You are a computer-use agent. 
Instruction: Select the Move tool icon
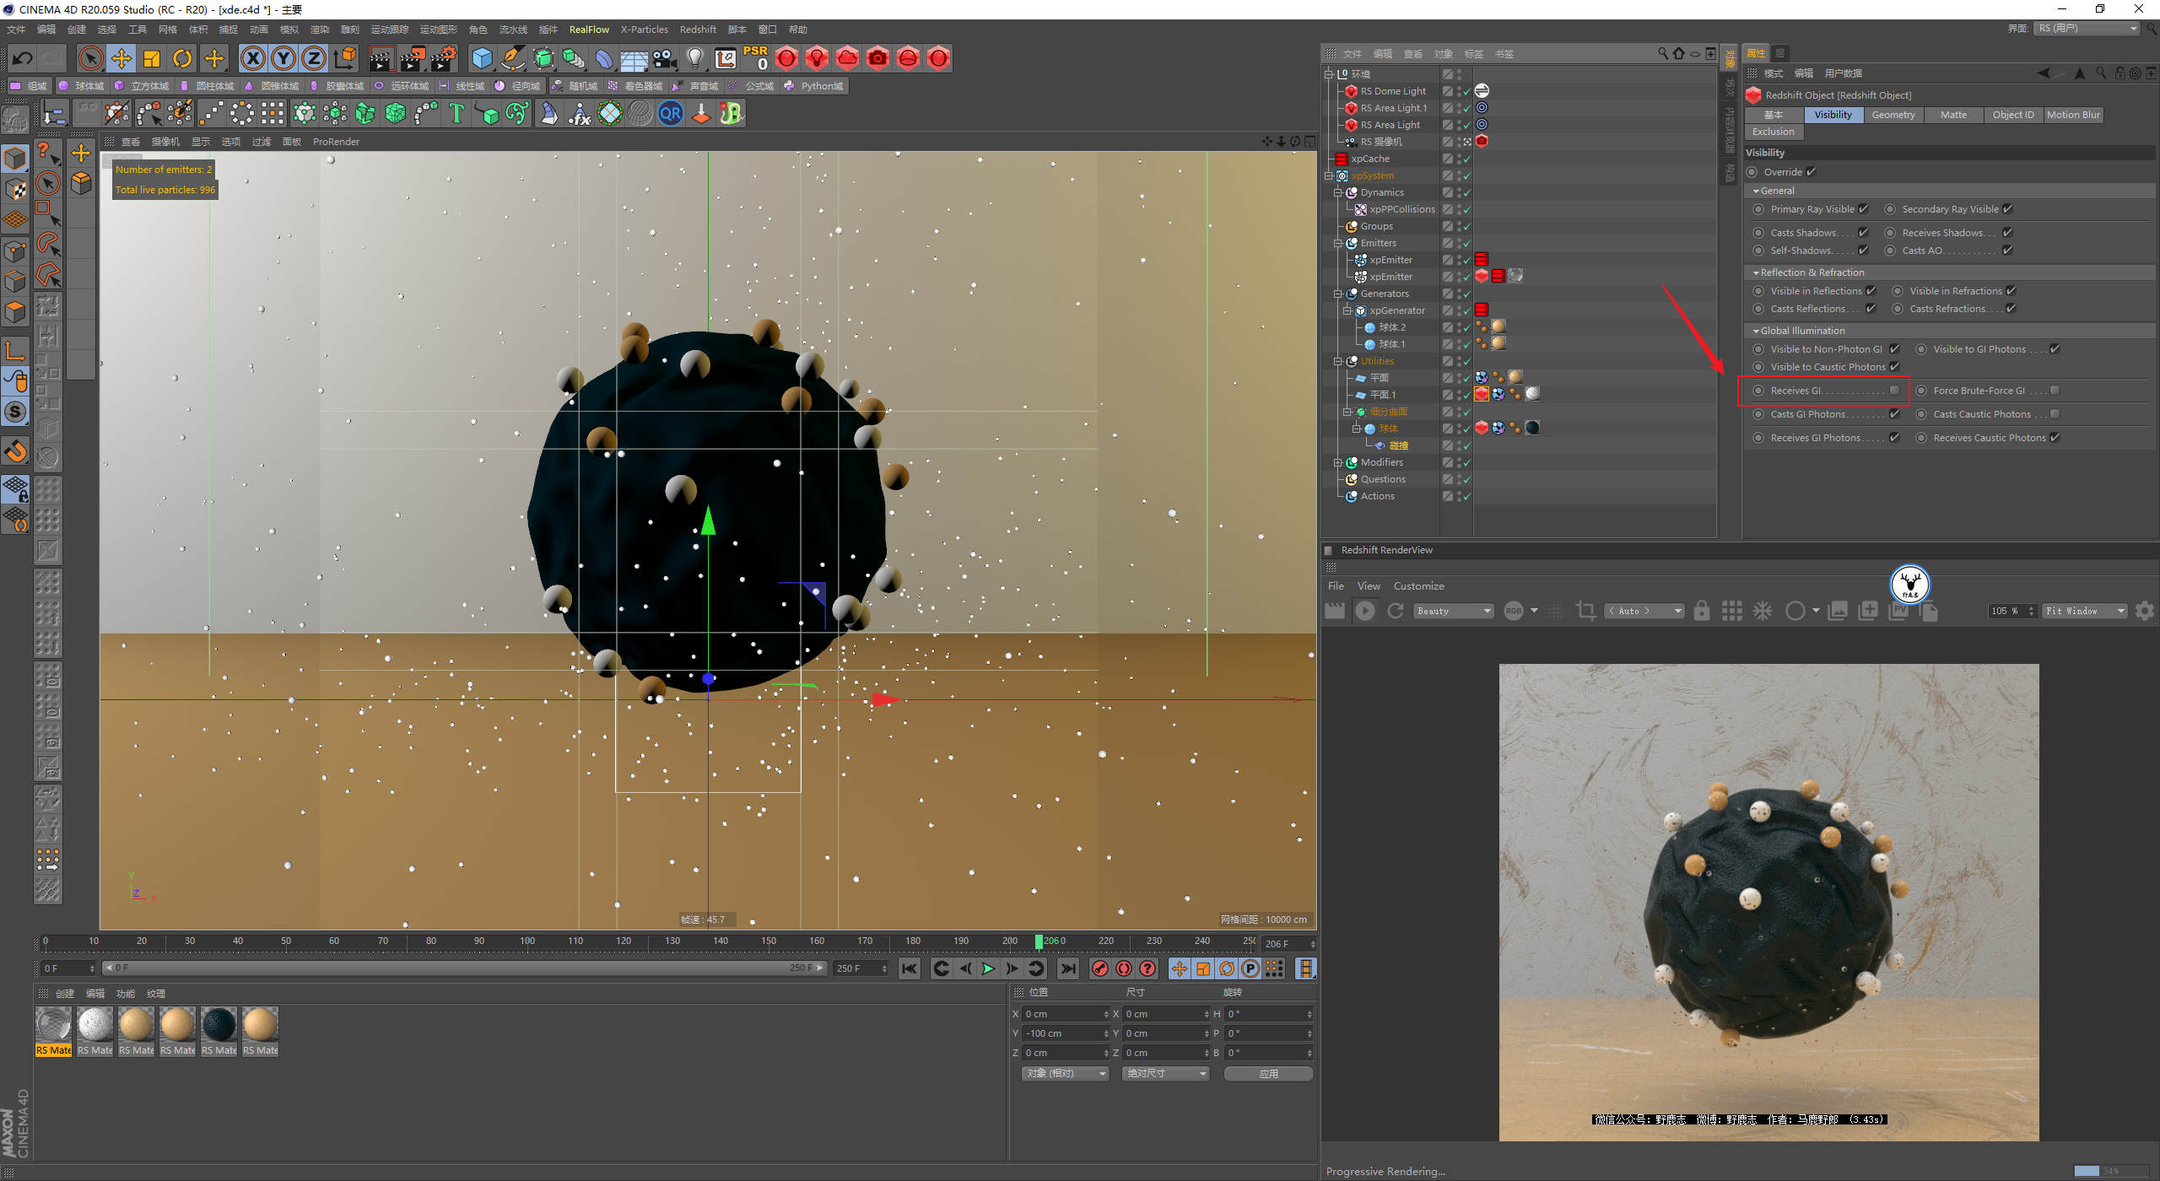(x=121, y=58)
